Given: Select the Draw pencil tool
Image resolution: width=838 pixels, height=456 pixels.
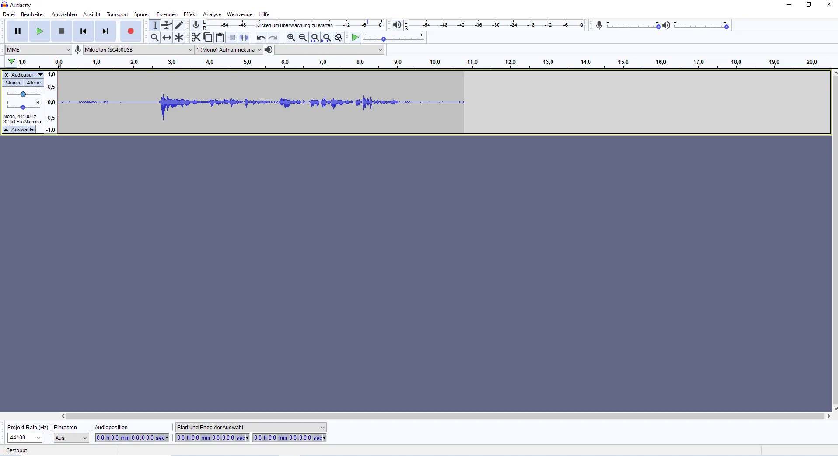Looking at the screenshot, I should coord(179,25).
